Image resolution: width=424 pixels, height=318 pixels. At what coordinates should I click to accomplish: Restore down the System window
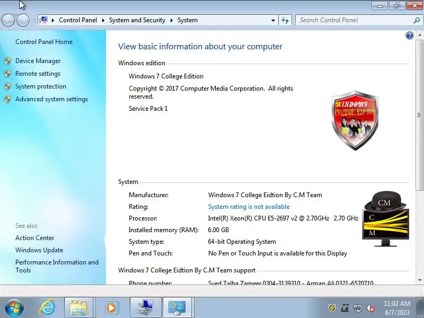click(397, 6)
